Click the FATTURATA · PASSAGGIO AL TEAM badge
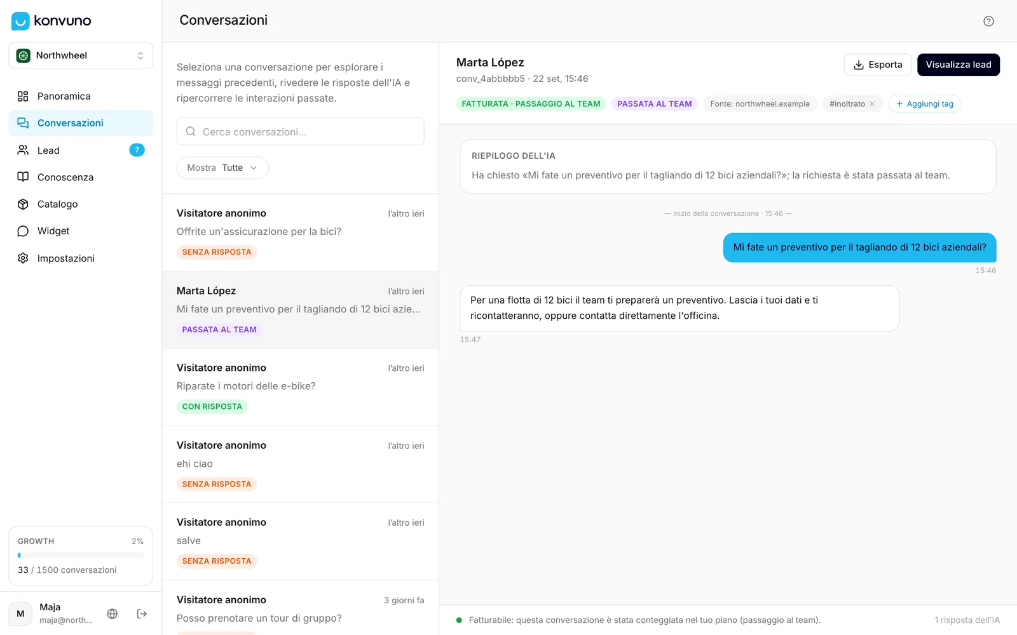 tap(531, 104)
